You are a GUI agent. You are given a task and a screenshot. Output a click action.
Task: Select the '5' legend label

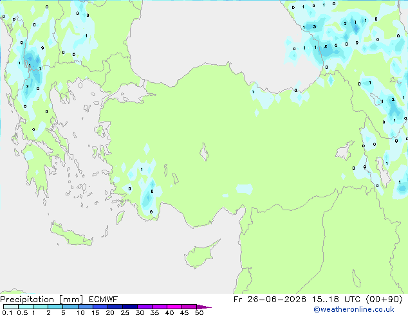tap(63, 312)
